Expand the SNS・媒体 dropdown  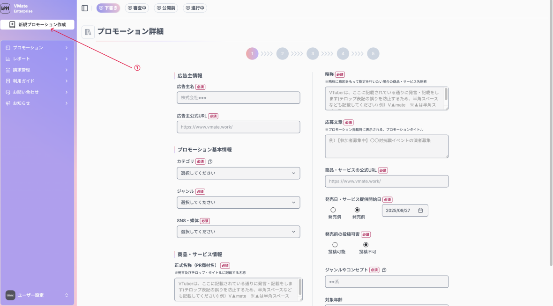coord(238,232)
